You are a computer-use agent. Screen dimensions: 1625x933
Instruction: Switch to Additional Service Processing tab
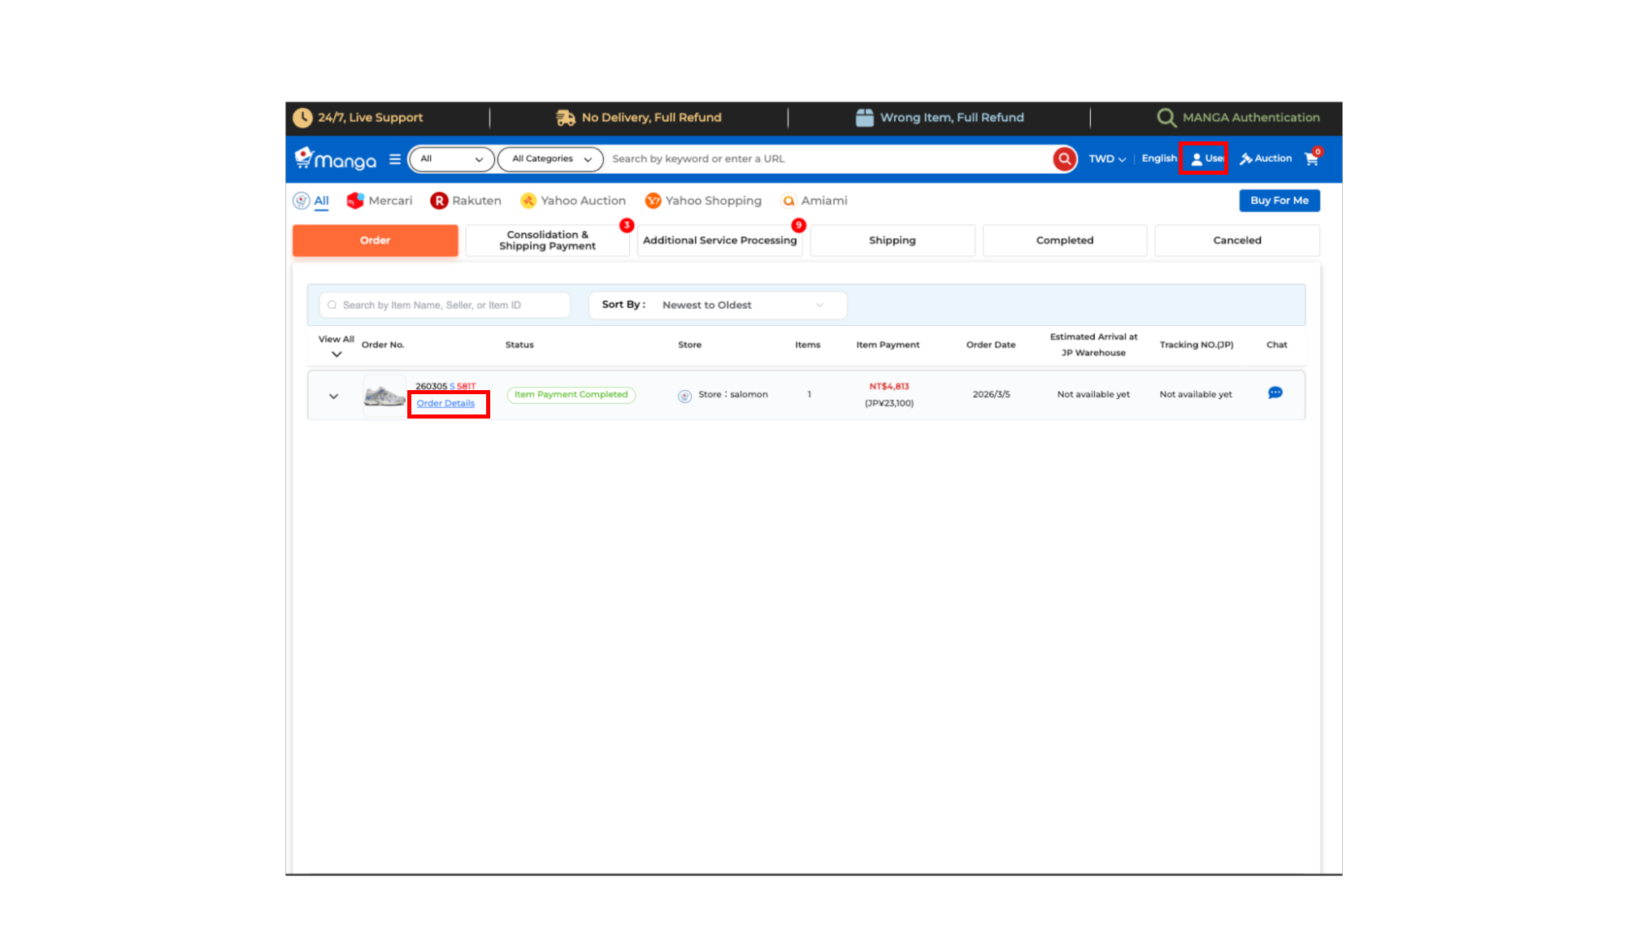[x=719, y=241]
